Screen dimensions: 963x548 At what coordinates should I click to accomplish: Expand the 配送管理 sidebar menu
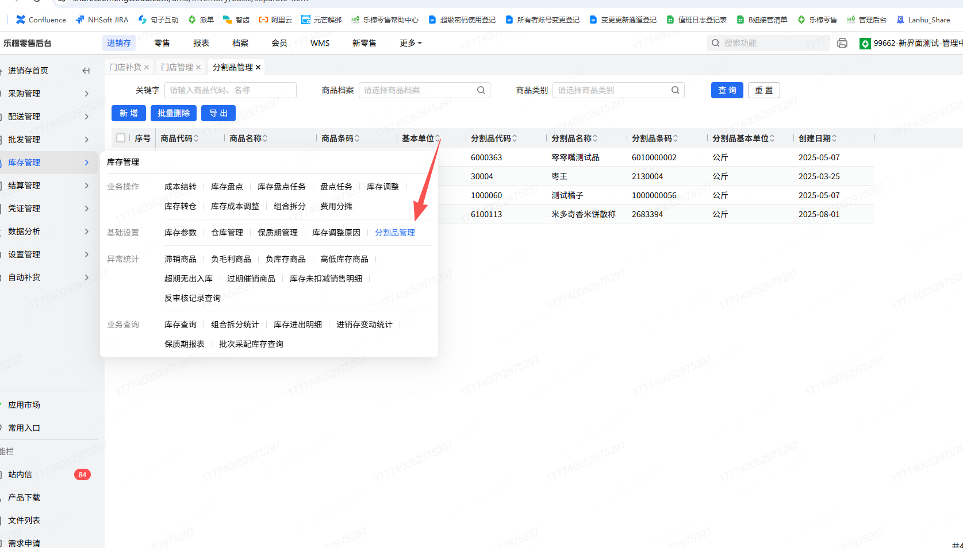pyautogui.click(x=49, y=117)
